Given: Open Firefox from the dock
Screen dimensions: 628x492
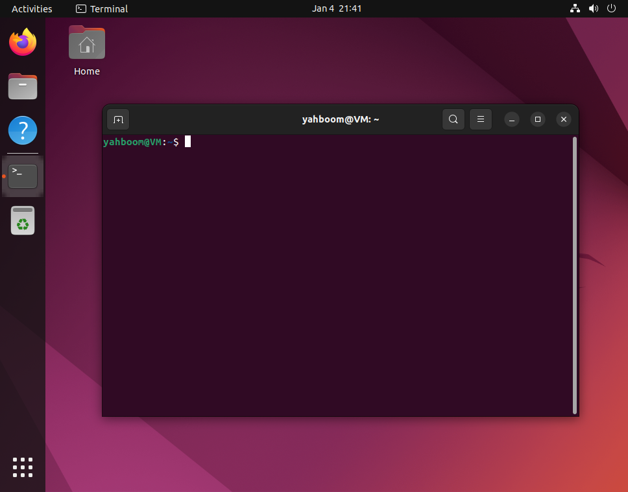Looking at the screenshot, I should click(x=23, y=41).
